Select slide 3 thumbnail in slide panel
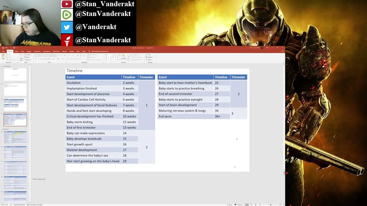The width and height of the screenshot is (367, 206). pos(15,104)
